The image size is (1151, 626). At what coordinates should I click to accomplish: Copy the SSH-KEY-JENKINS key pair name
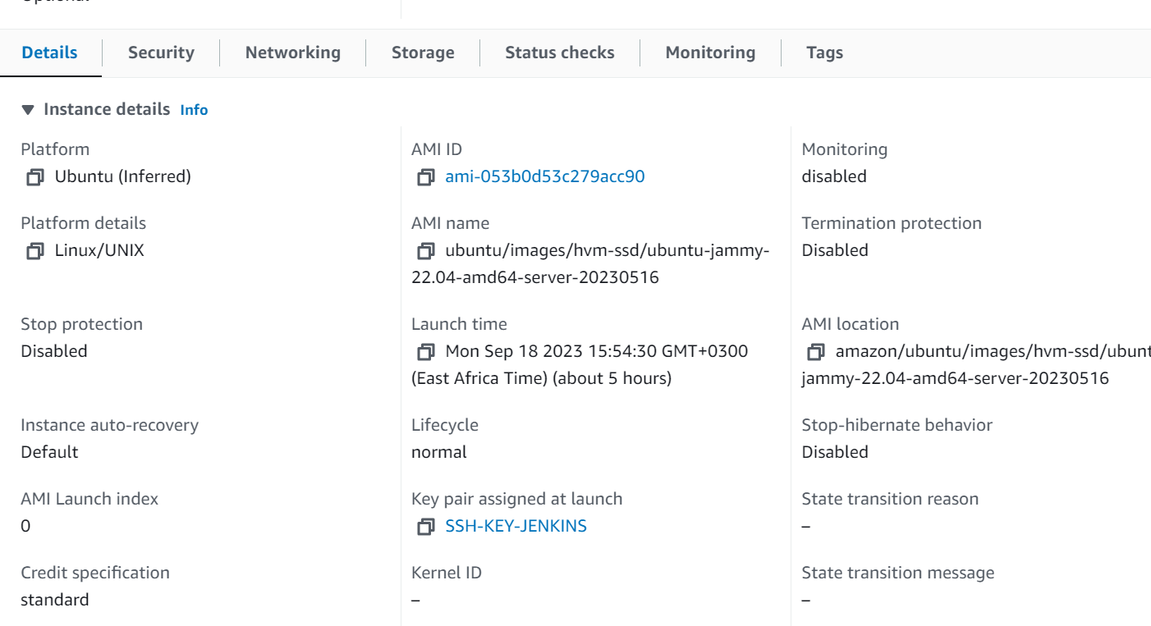pyautogui.click(x=425, y=527)
